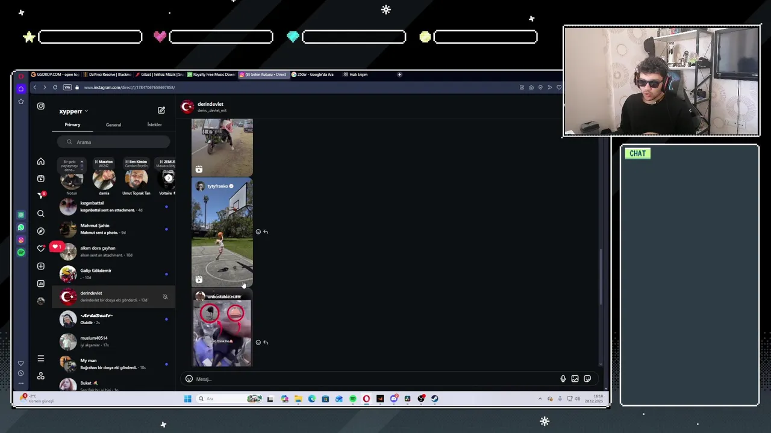React to unbustable.nuttt reel with emoji icon

(258, 342)
